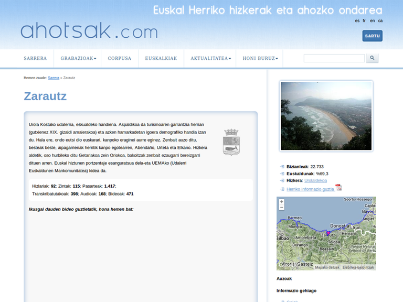Zoom out on the map with minus
The height and width of the screenshot is (302, 403).
point(282,208)
